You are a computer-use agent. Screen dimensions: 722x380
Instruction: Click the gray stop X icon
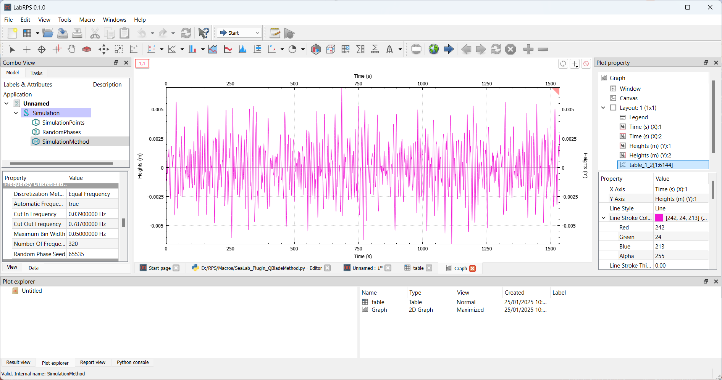(x=510, y=49)
